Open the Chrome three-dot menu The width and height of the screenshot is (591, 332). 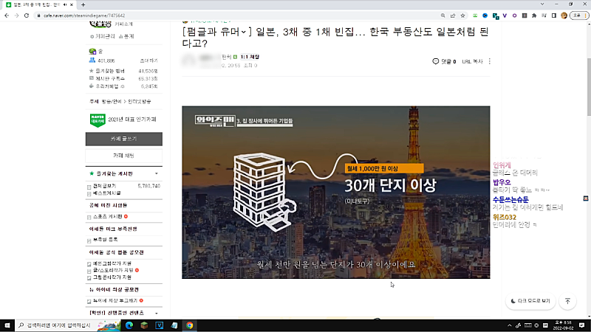(x=585, y=15)
